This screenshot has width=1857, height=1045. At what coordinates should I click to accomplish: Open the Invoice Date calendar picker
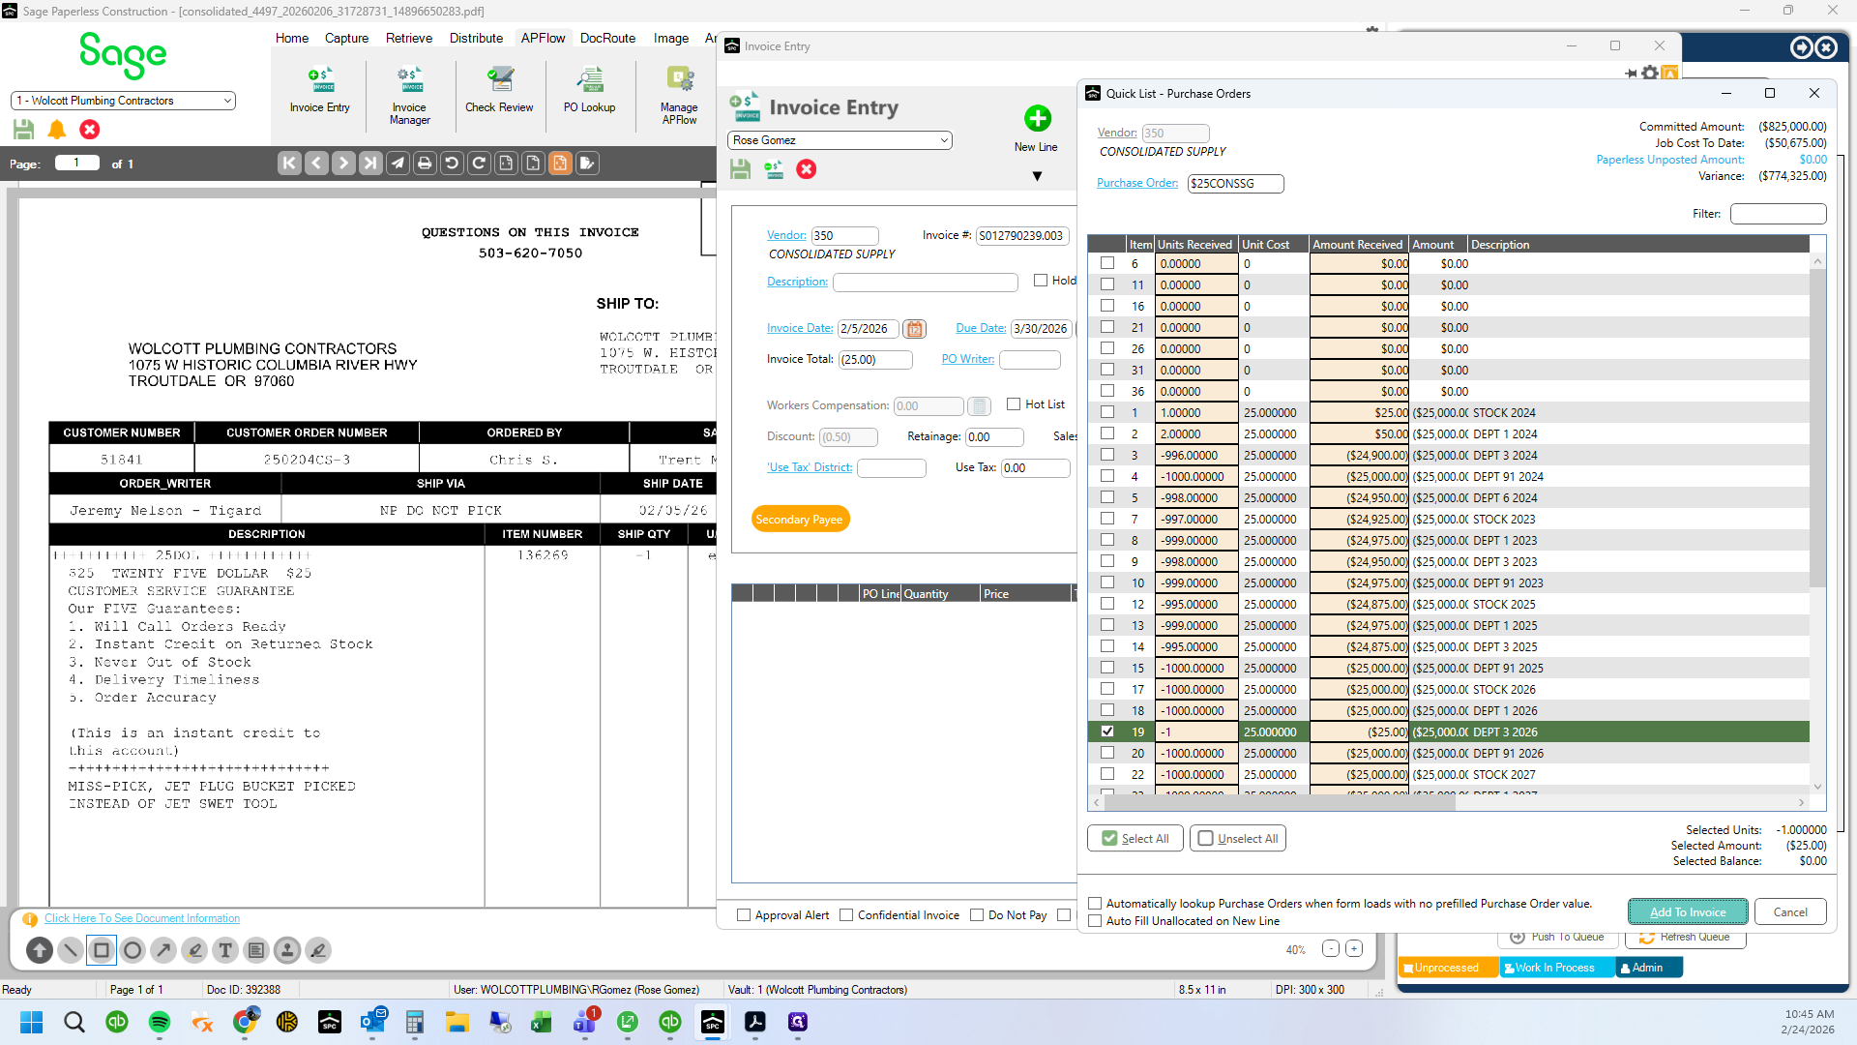tap(914, 329)
